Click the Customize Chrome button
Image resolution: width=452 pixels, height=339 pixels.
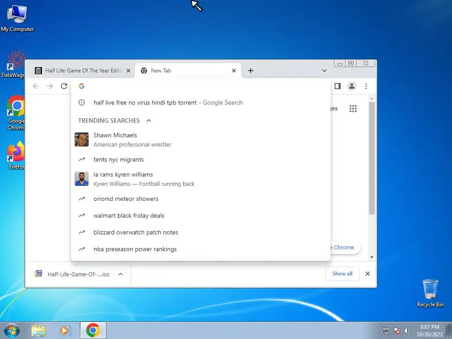pyautogui.click(x=345, y=248)
